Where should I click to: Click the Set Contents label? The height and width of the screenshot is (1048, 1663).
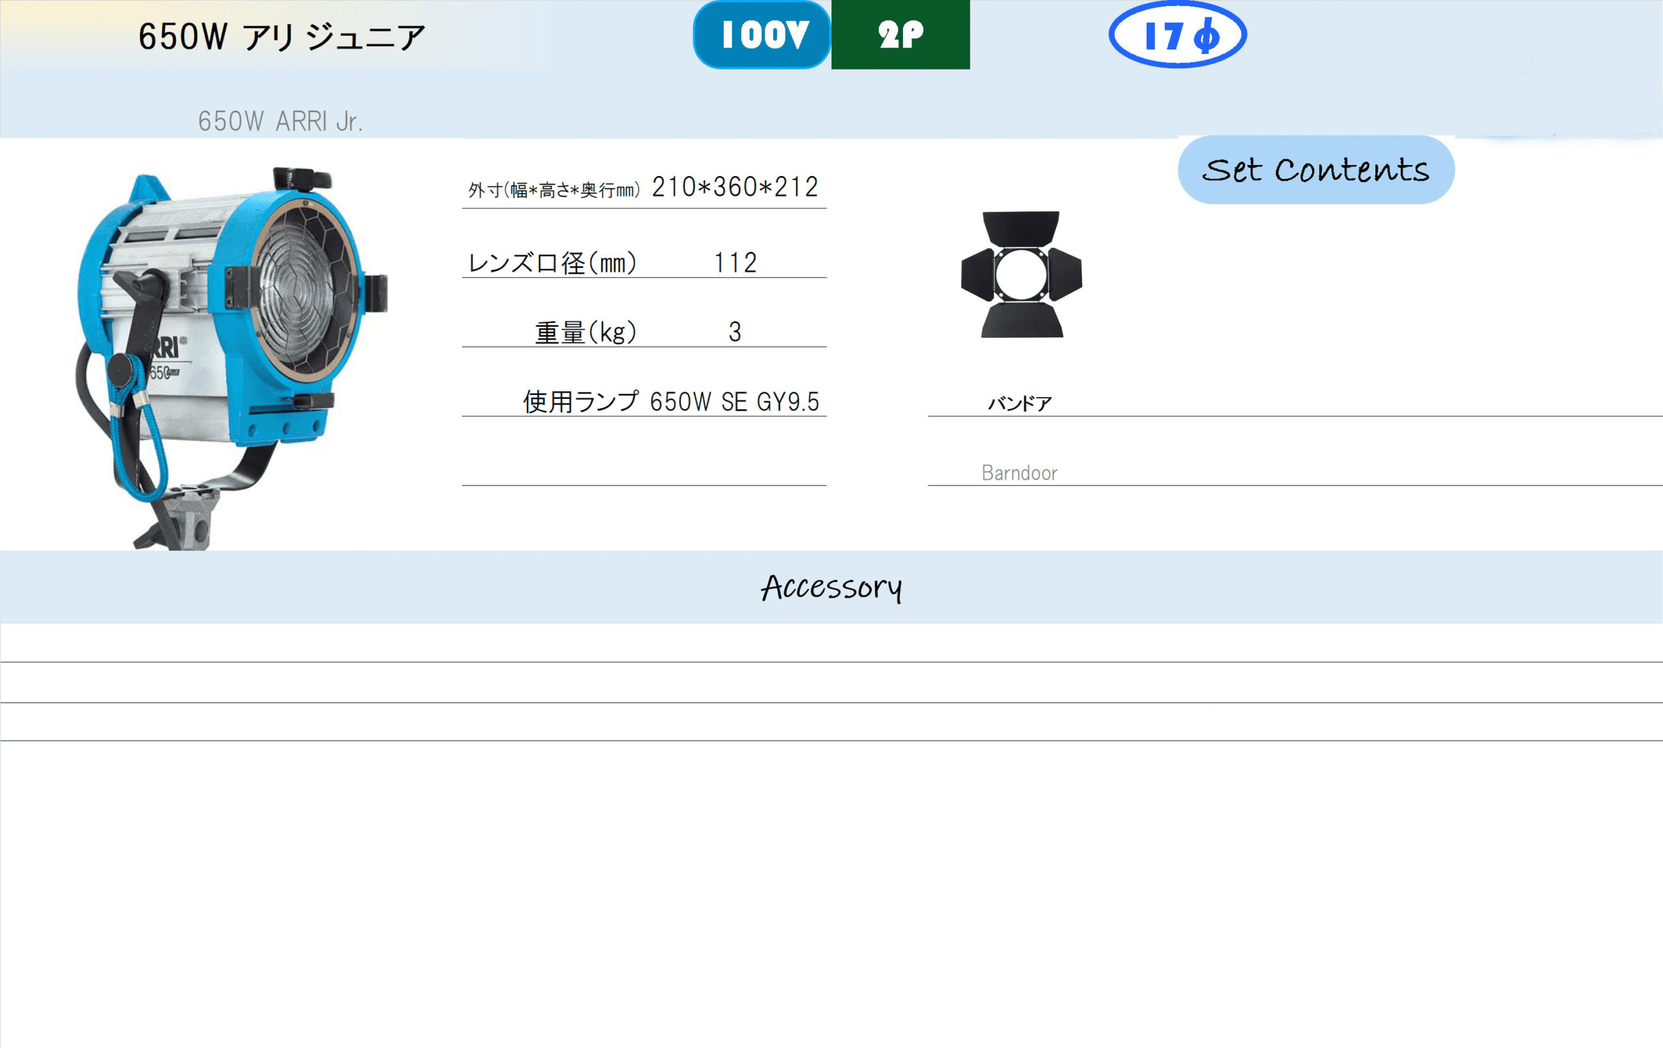pyautogui.click(x=1316, y=170)
